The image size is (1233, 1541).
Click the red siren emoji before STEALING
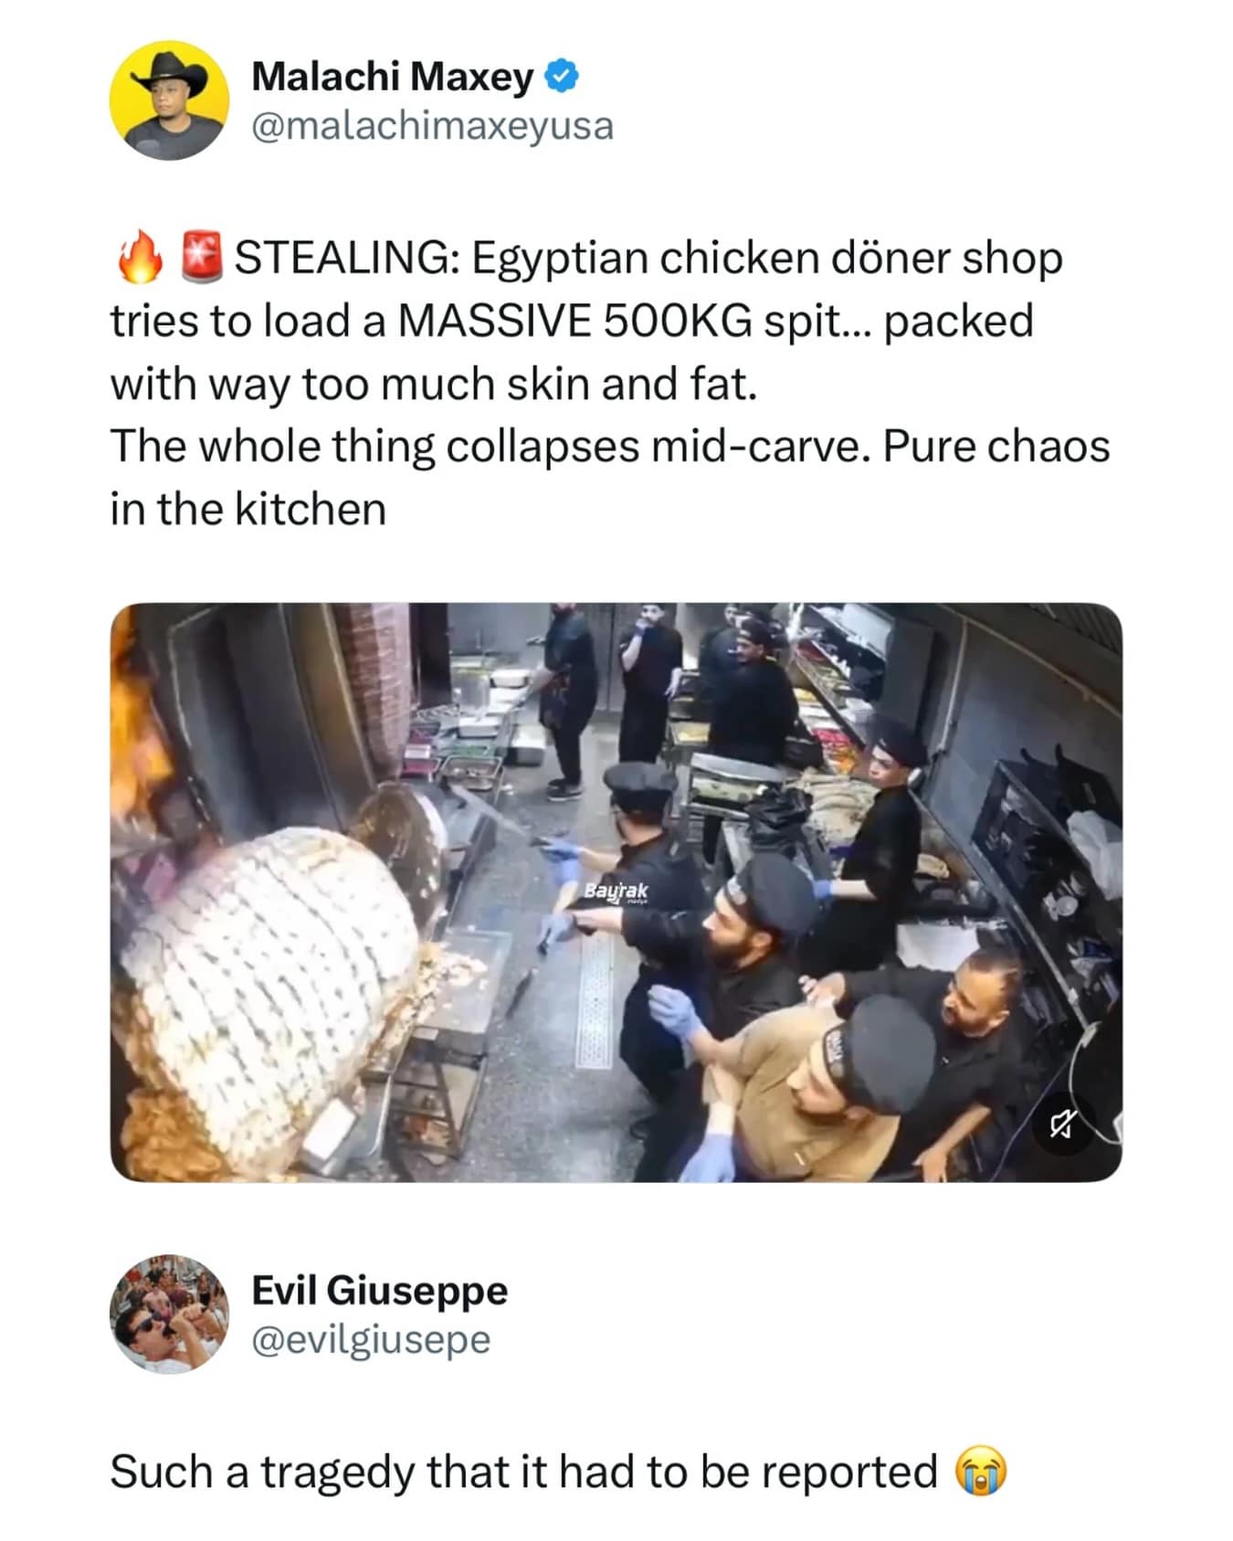click(x=200, y=258)
